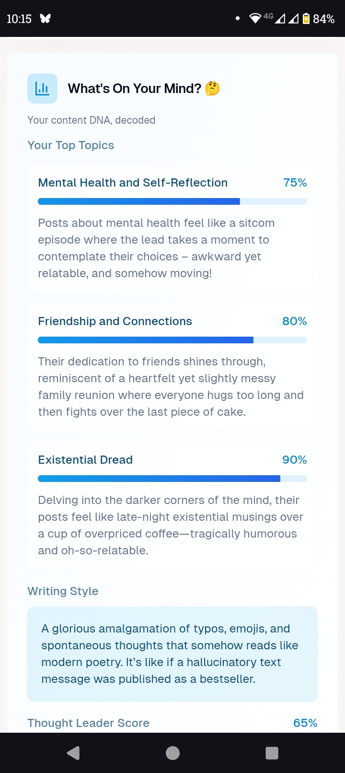Select the Friendship and Connections topic title

point(115,321)
